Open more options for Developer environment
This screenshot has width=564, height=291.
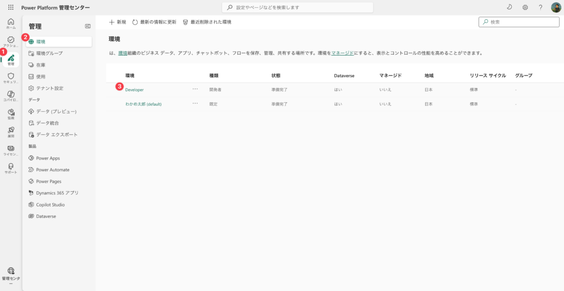click(195, 89)
